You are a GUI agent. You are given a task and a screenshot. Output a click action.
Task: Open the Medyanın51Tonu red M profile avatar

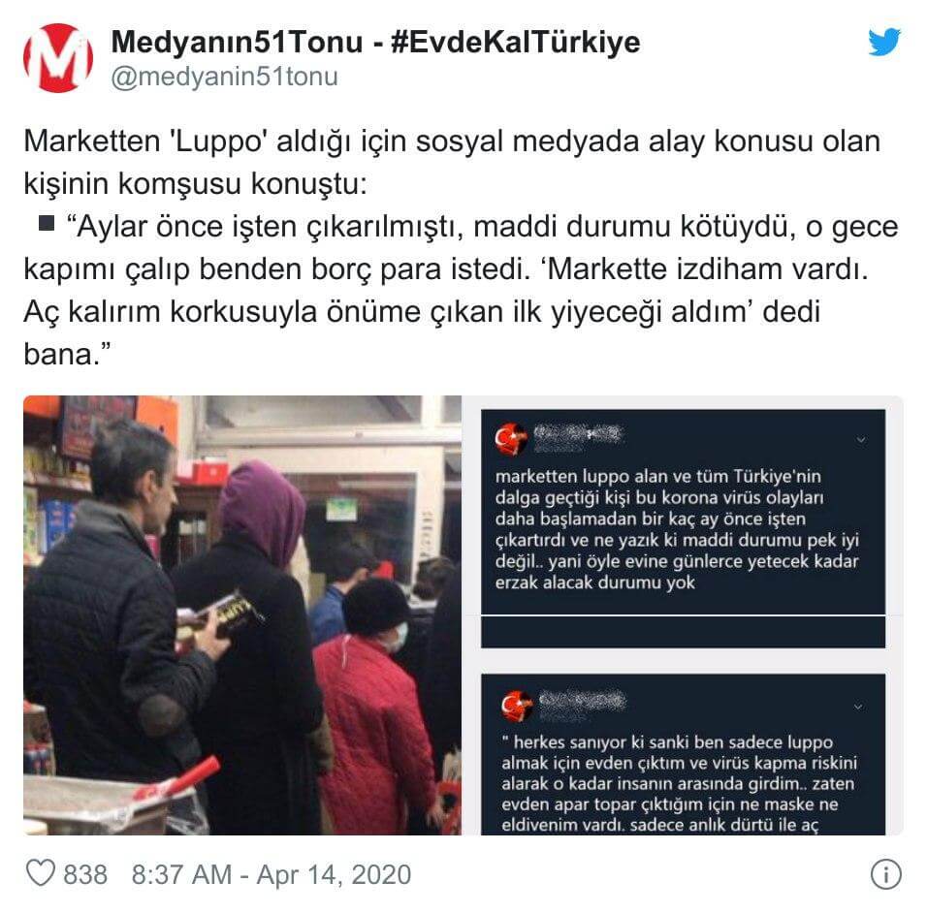pyautogui.click(x=58, y=58)
